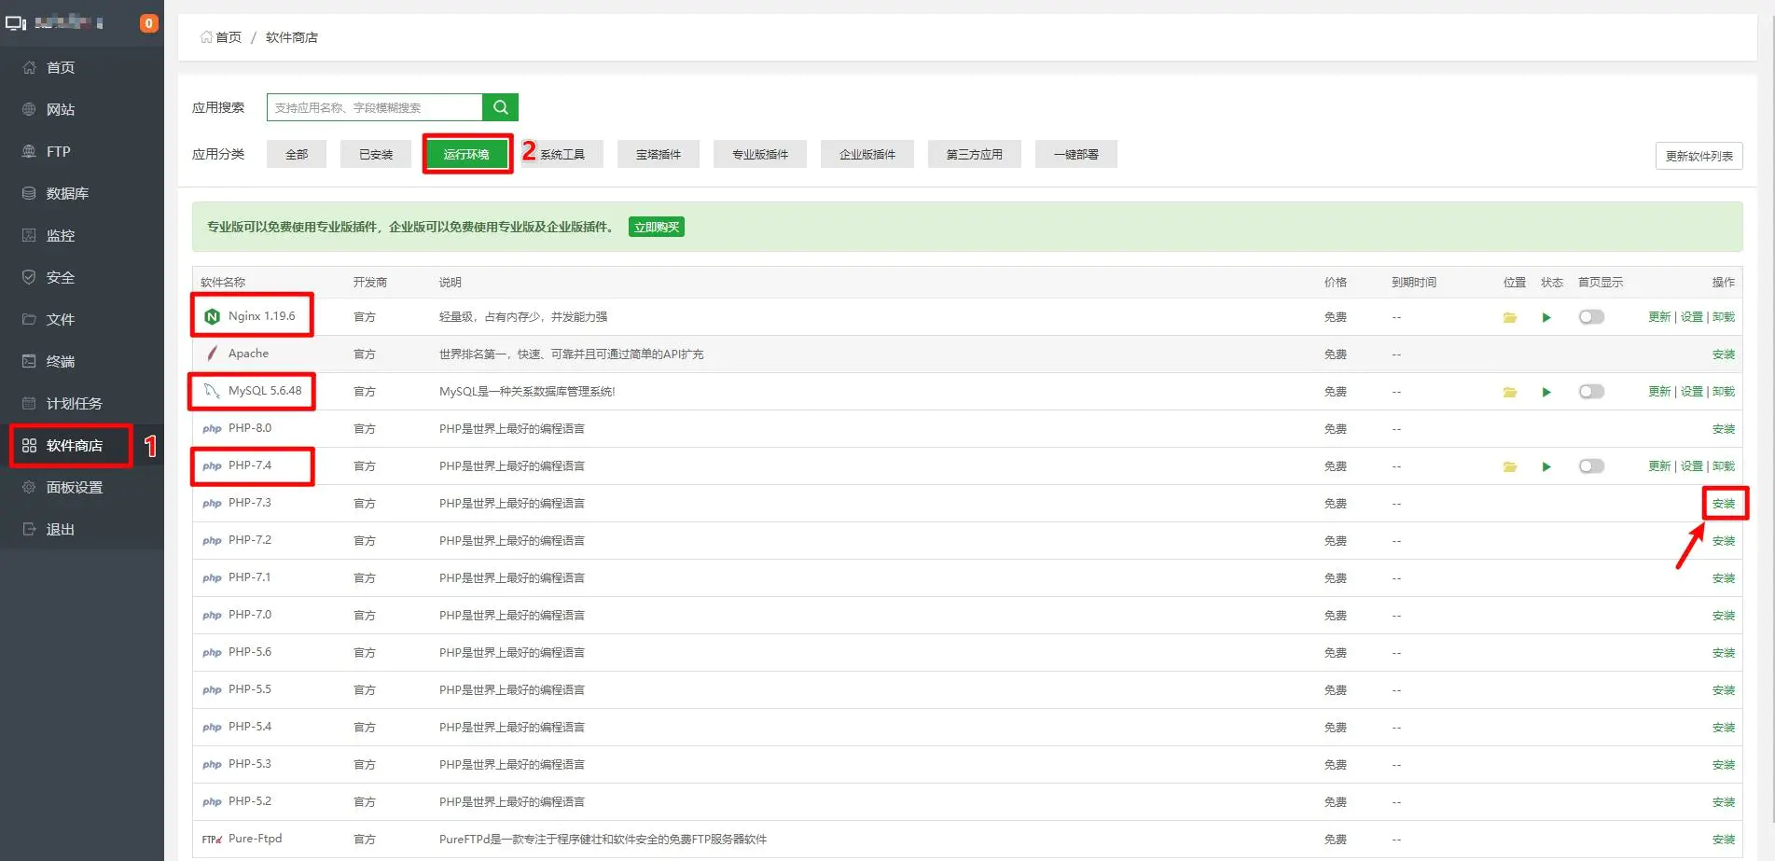Turn on PHP-7.4 homepage display toggle
The height and width of the screenshot is (861, 1775).
1590,466
